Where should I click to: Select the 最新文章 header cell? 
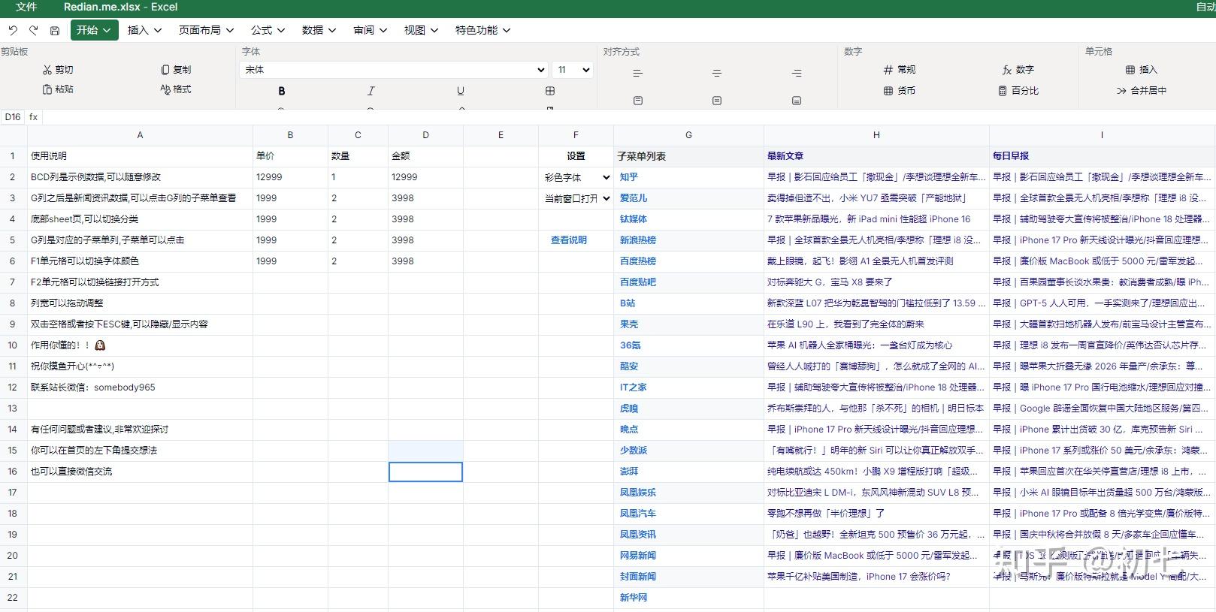tap(876, 156)
